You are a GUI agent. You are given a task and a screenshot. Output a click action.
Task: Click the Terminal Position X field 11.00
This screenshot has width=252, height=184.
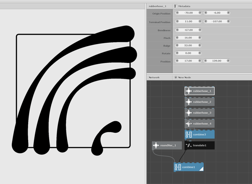click(x=189, y=21)
